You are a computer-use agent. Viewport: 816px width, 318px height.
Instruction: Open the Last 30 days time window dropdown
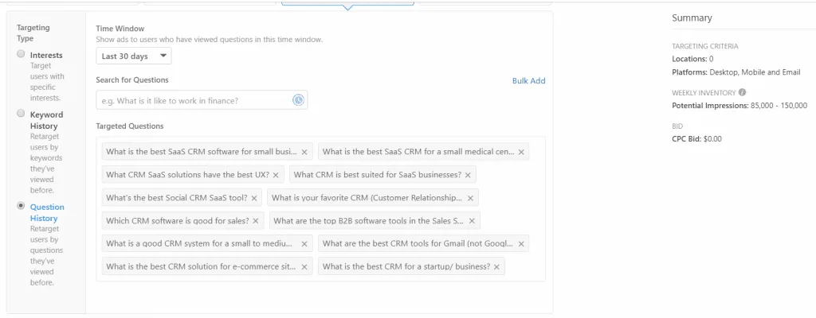point(134,56)
